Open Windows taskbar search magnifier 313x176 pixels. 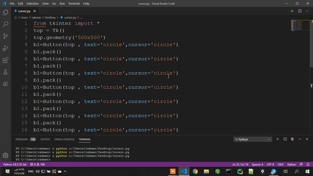(x=297, y=172)
